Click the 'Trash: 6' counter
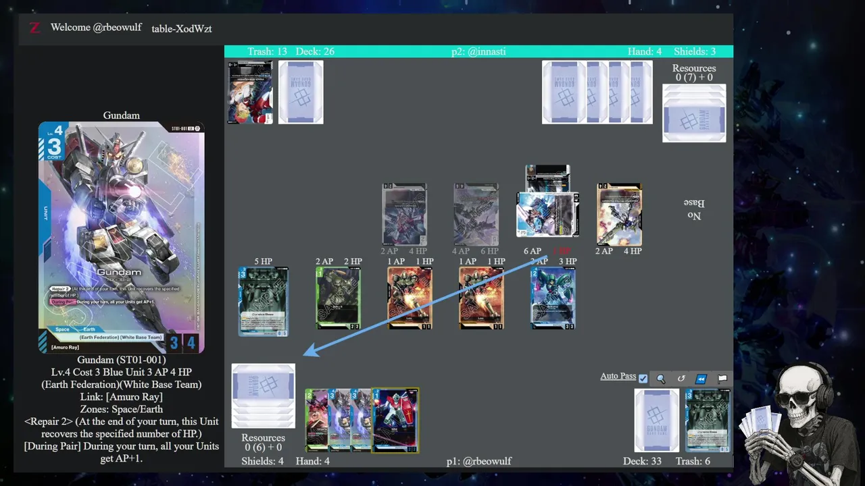This screenshot has width=865, height=486. 693,461
